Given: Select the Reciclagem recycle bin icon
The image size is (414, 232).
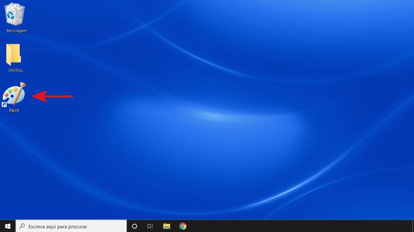Looking at the screenshot, I should click(15, 14).
